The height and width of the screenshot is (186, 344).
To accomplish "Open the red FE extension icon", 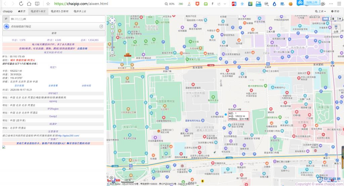I will (x=234, y=4).
